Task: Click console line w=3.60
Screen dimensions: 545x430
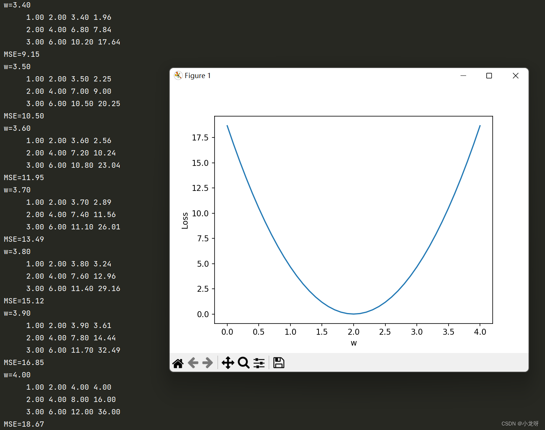Action: [x=17, y=129]
